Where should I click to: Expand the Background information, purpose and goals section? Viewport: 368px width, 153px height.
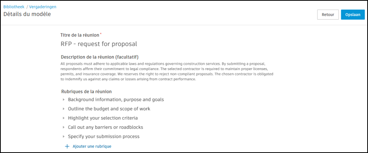coord(64,100)
